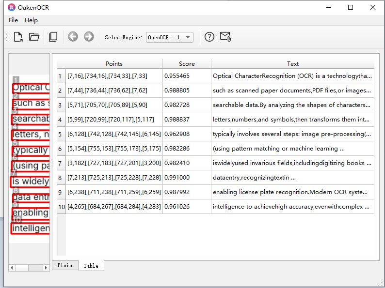
Task: Sort by the Score column header
Action: point(187,63)
